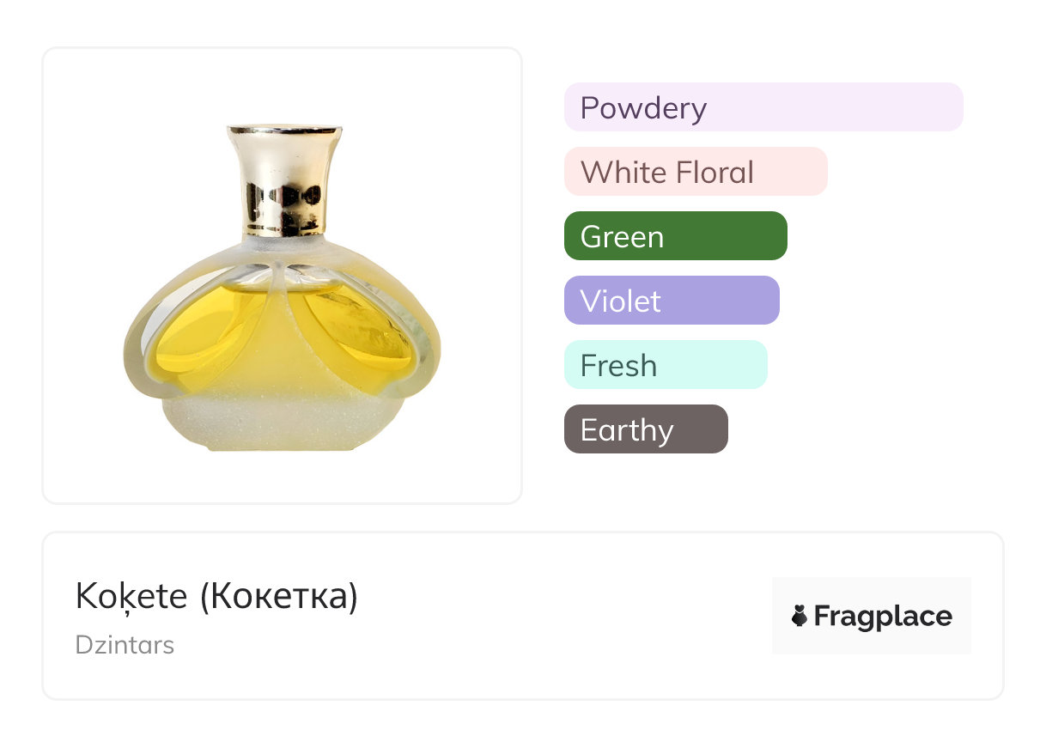
Task: Click the Green accord bar
Action: 675,236
